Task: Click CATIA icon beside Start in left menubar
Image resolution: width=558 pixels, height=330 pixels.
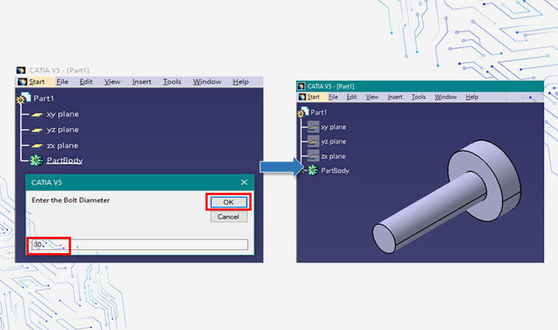Action: click(23, 82)
